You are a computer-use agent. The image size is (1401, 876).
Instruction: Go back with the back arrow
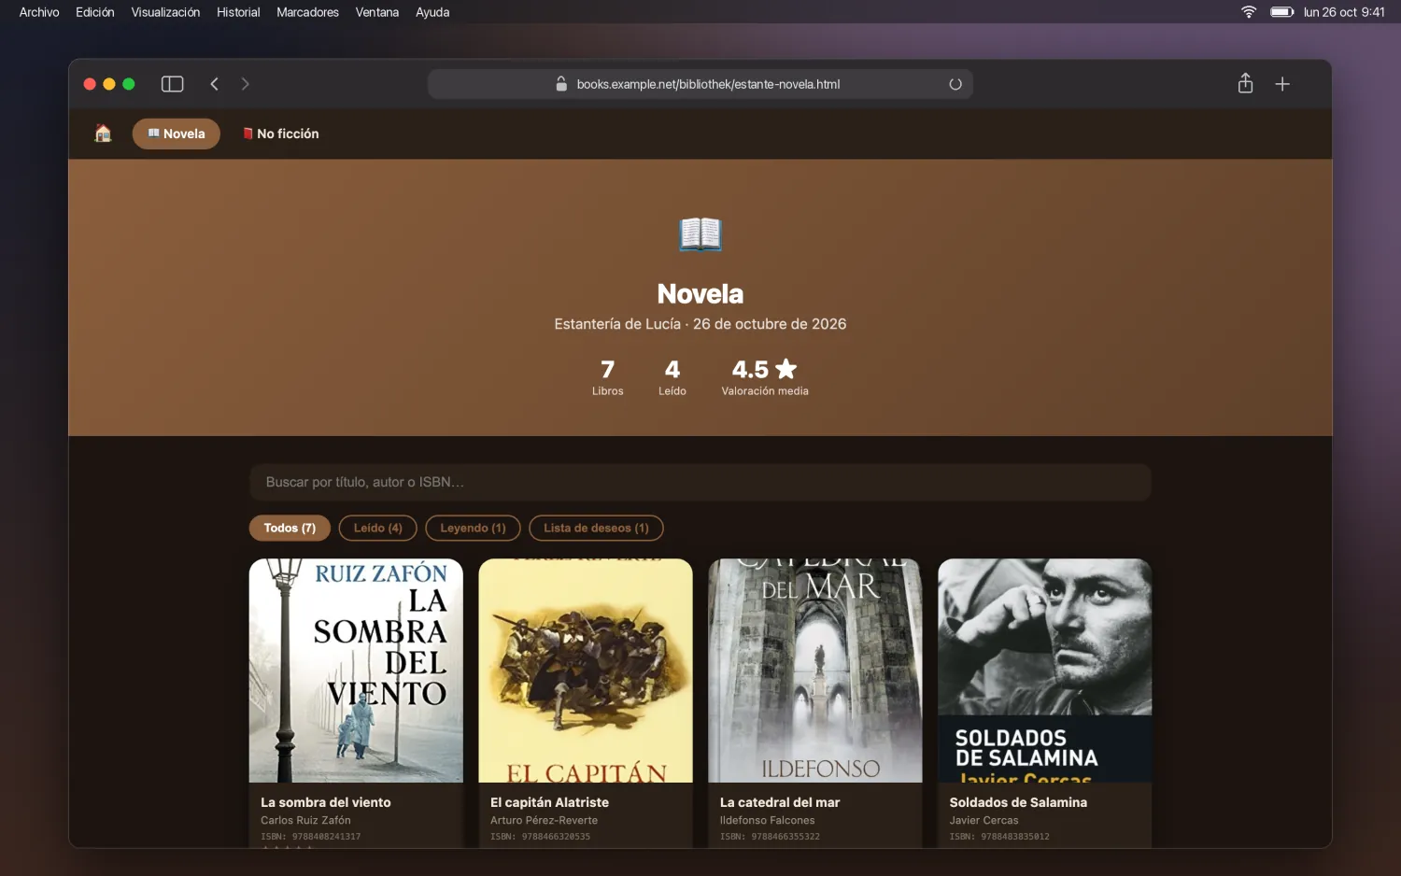click(x=214, y=84)
